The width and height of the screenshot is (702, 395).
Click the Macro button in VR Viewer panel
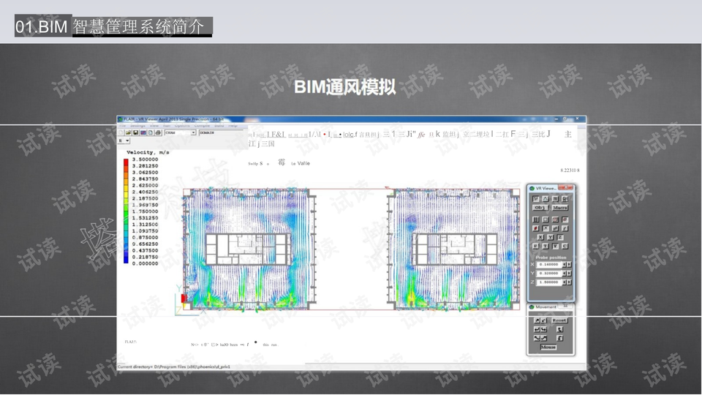click(x=560, y=208)
